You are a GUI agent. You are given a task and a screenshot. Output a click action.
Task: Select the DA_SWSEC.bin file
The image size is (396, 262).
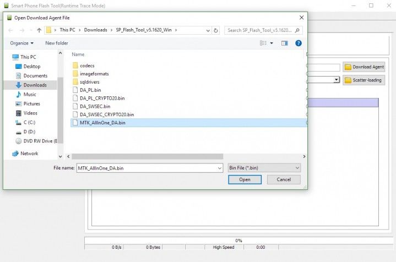click(95, 107)
